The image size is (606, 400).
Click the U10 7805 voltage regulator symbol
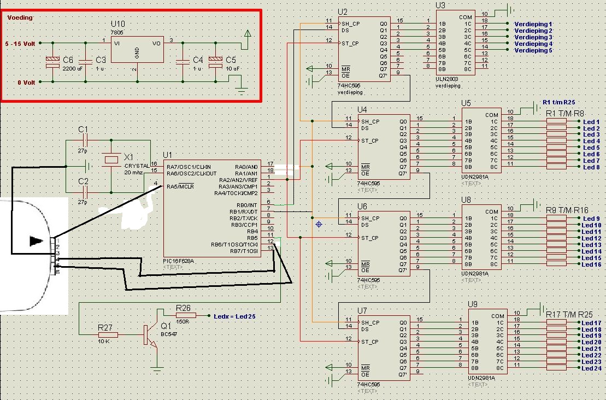click(137, 50)
